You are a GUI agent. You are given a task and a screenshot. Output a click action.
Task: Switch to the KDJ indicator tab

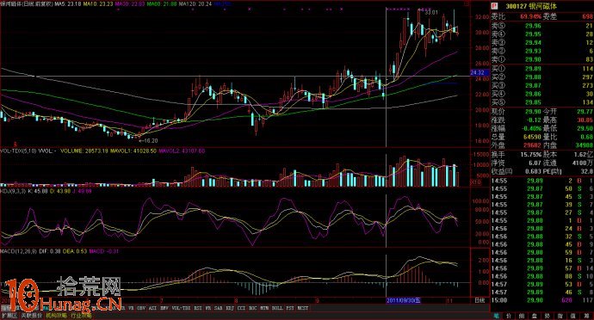230,308
